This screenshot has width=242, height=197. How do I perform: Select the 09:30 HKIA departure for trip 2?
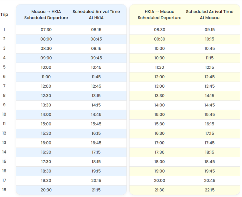[159, 39]
